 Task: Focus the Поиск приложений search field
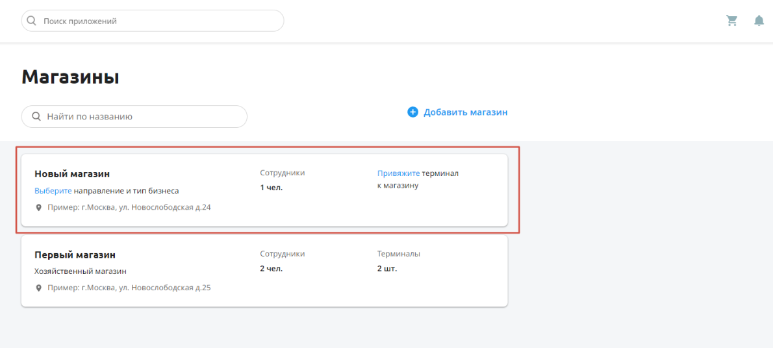(x=153, y=21)
